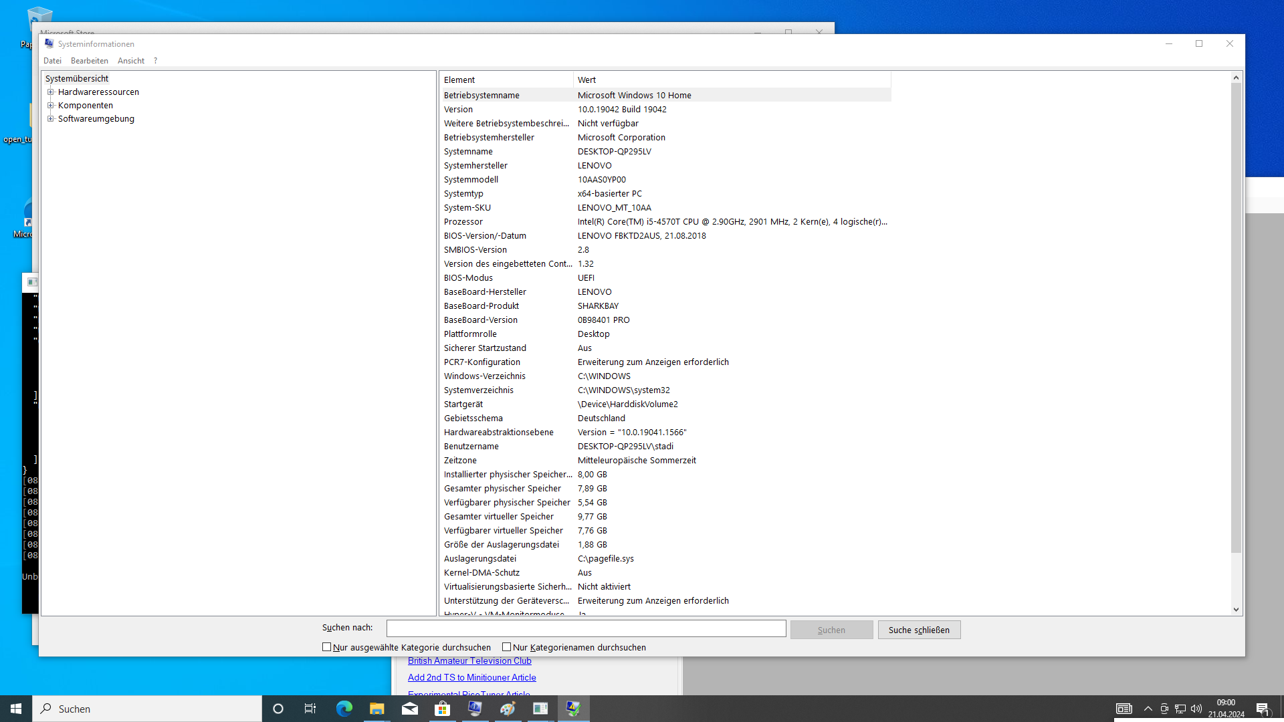Toggle Nur ausgewählte Kategorie durchsuchen checkbox
Screen dimensions: 1284x722
click(x=326, y=647)
